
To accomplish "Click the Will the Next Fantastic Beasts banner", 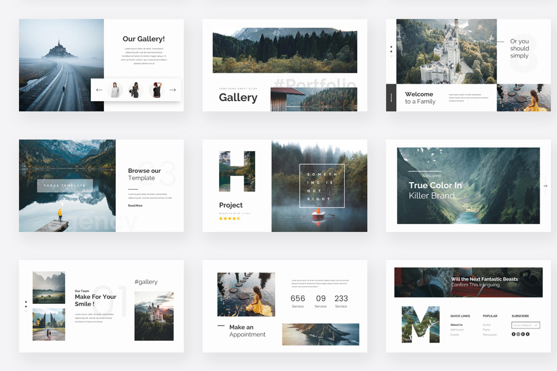I will [x=468, y=282].
